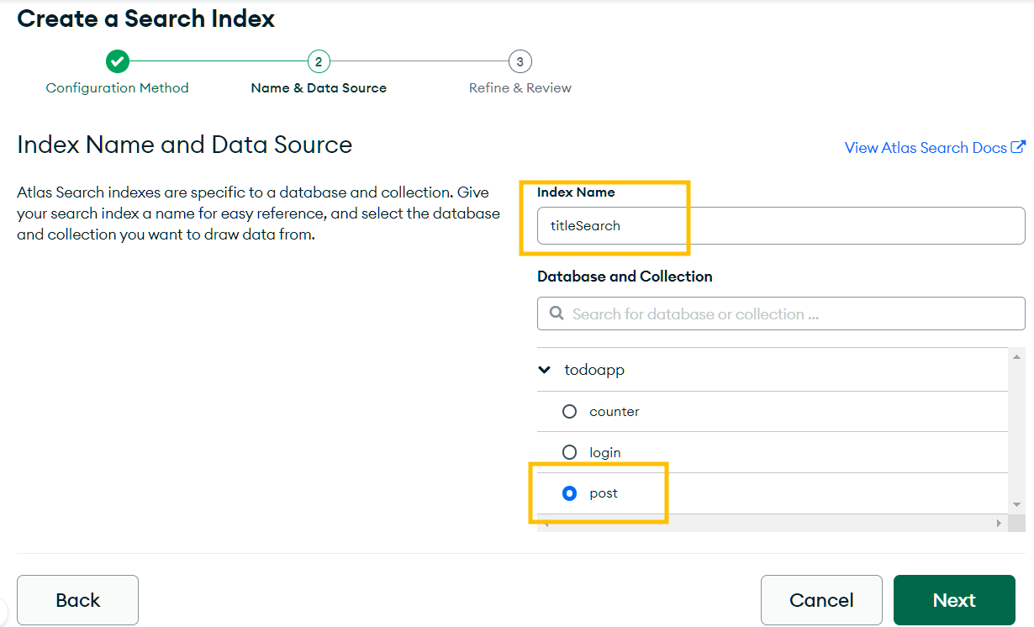The image size is (1034, 627).
Task: Click the scroll up arrow in collection list
Action: click(1017, 357)
